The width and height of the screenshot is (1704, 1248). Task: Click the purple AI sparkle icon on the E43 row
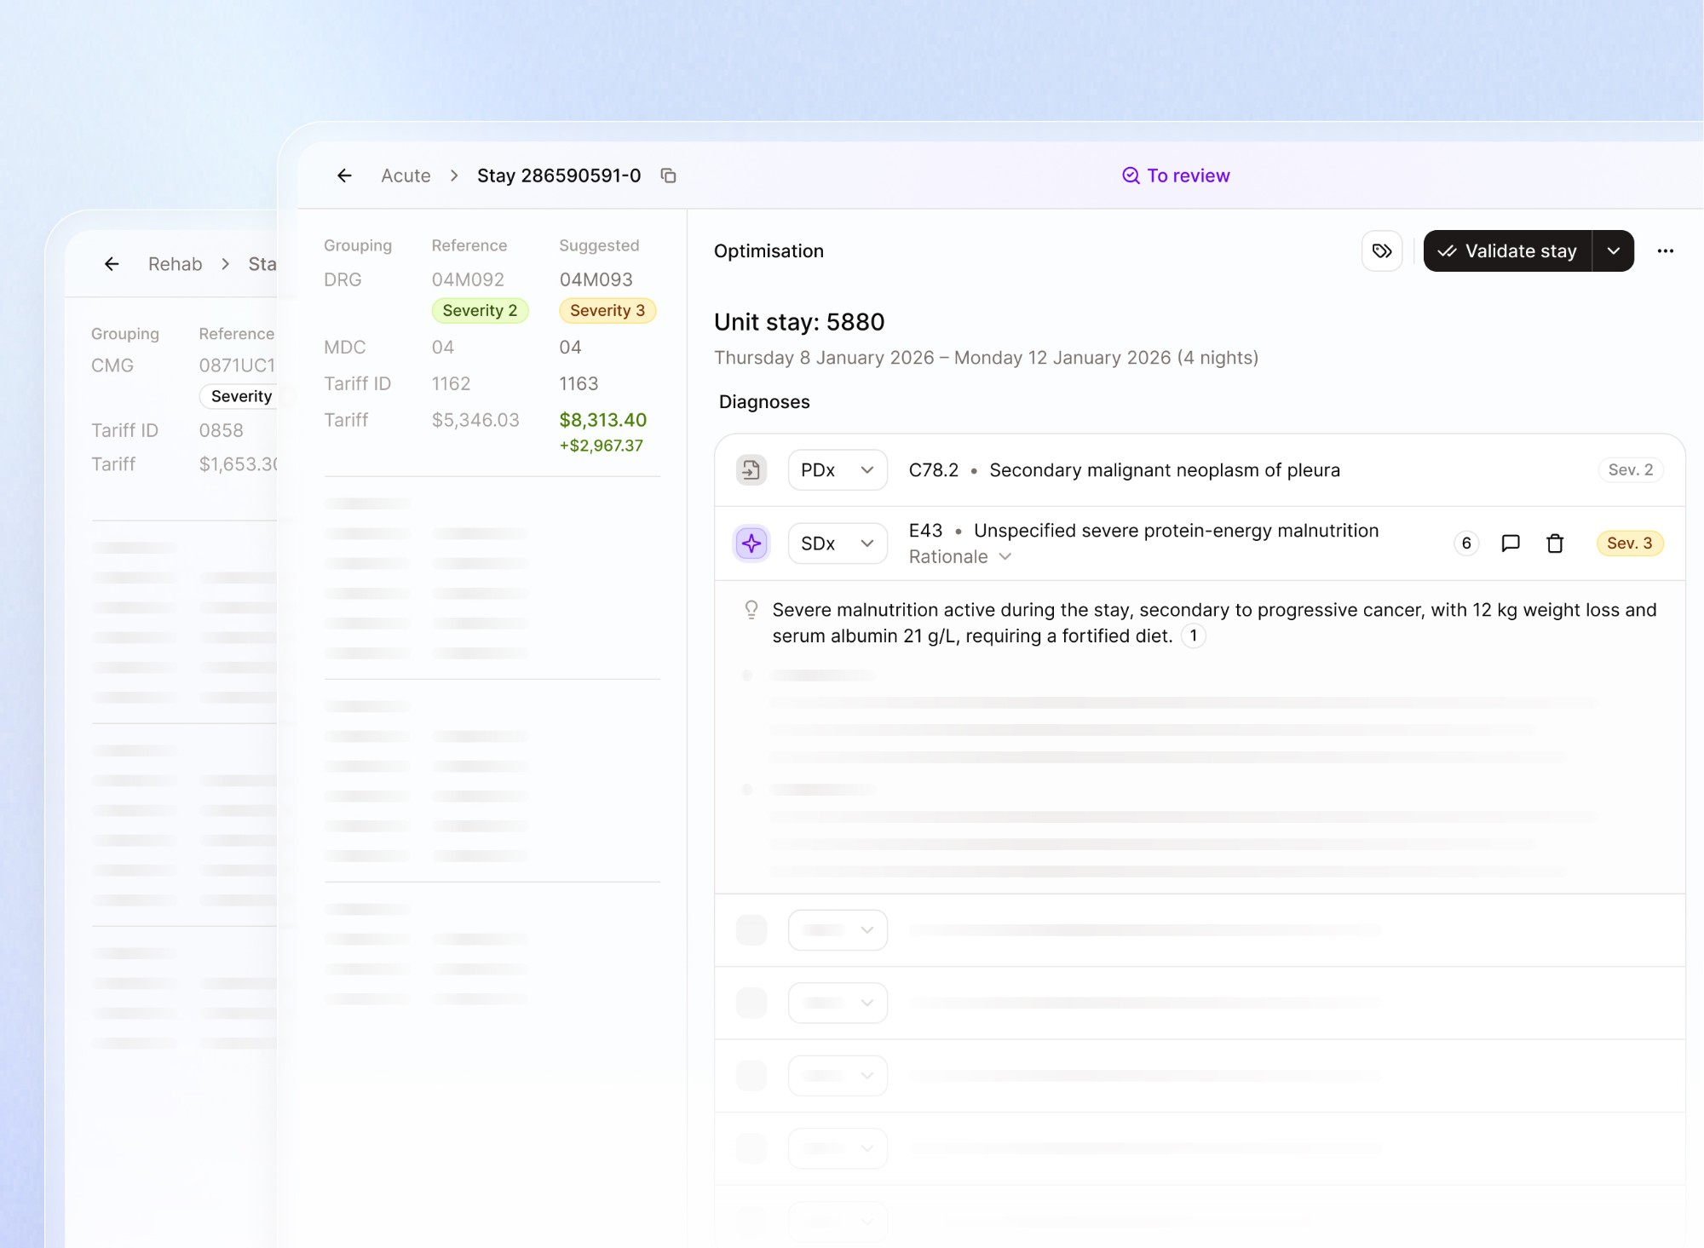pyautogui.click(x=751, y=543)
